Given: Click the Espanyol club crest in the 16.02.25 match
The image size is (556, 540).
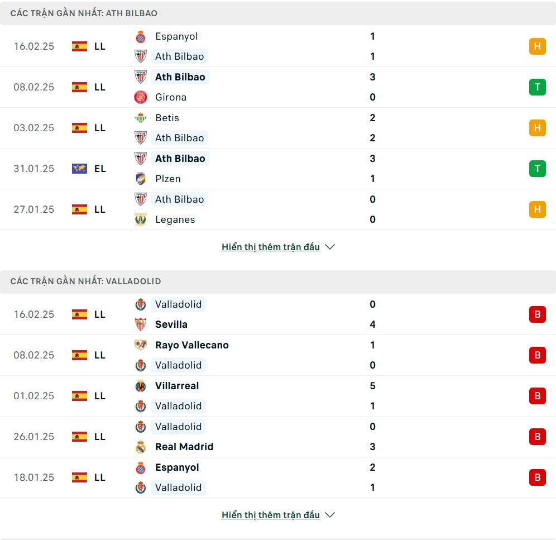Looking at the screenshot, I should point(141,37).
